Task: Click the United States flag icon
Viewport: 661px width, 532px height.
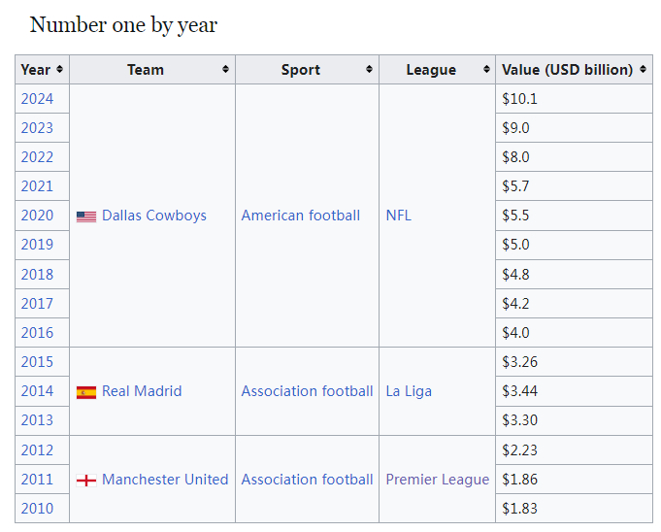Action: click(x=86, y=216)
